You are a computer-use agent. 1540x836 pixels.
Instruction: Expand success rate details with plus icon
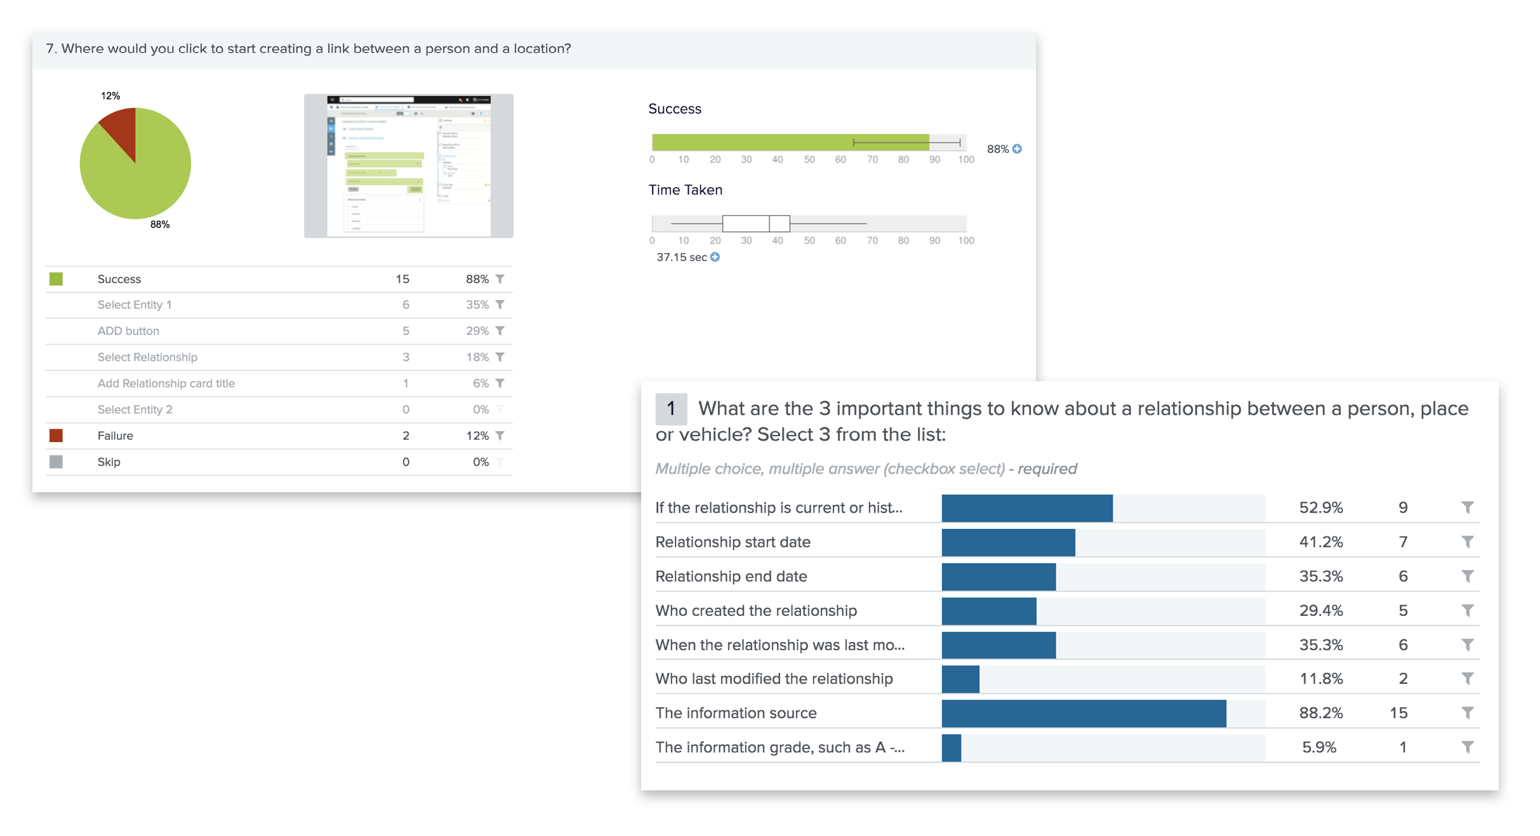(x=1018, y=148)
